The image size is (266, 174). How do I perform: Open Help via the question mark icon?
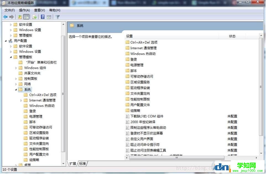(x=43, y=17)
